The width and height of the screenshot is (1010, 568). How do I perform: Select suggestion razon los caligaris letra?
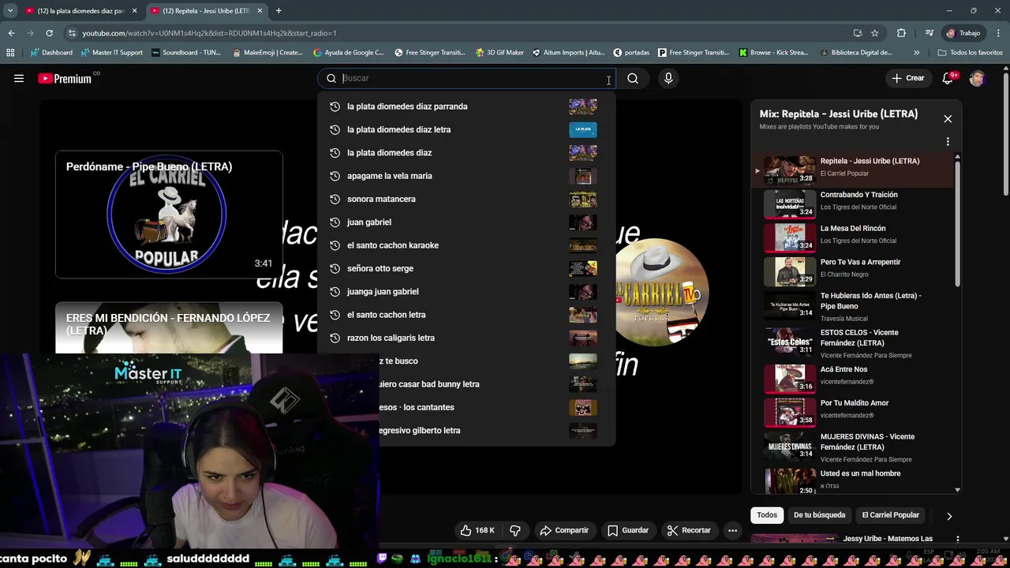click(x=466, y=338)
